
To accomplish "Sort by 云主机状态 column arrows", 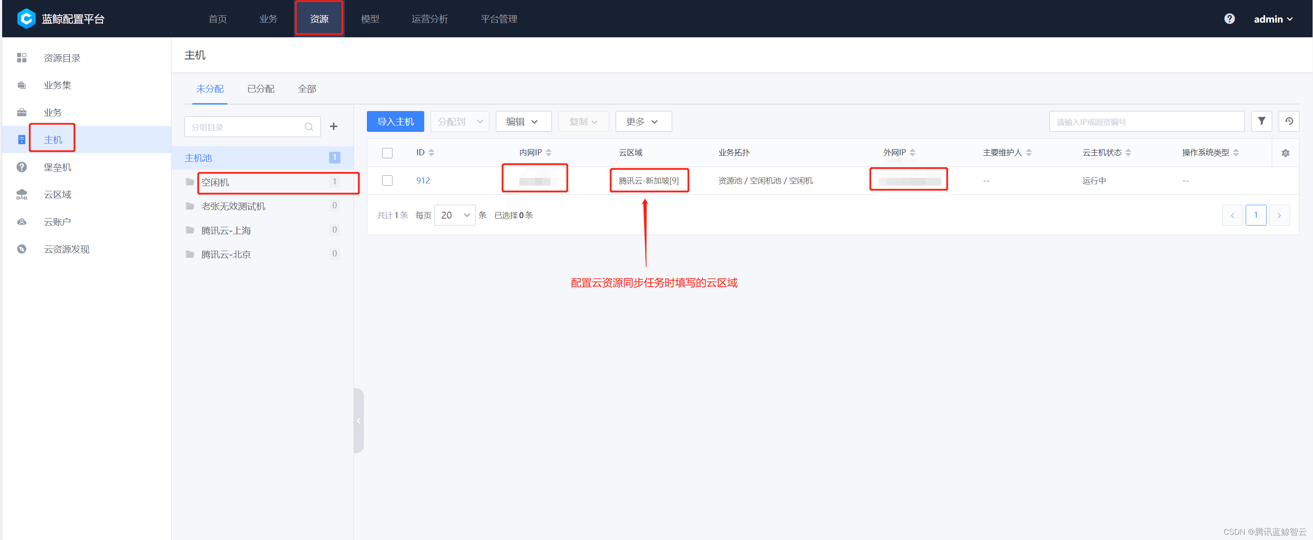I will coord(1128,153).
